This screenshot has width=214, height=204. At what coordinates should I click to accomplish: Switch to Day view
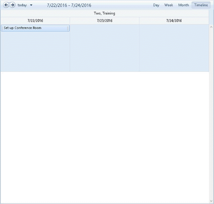[x=156, y=5]
